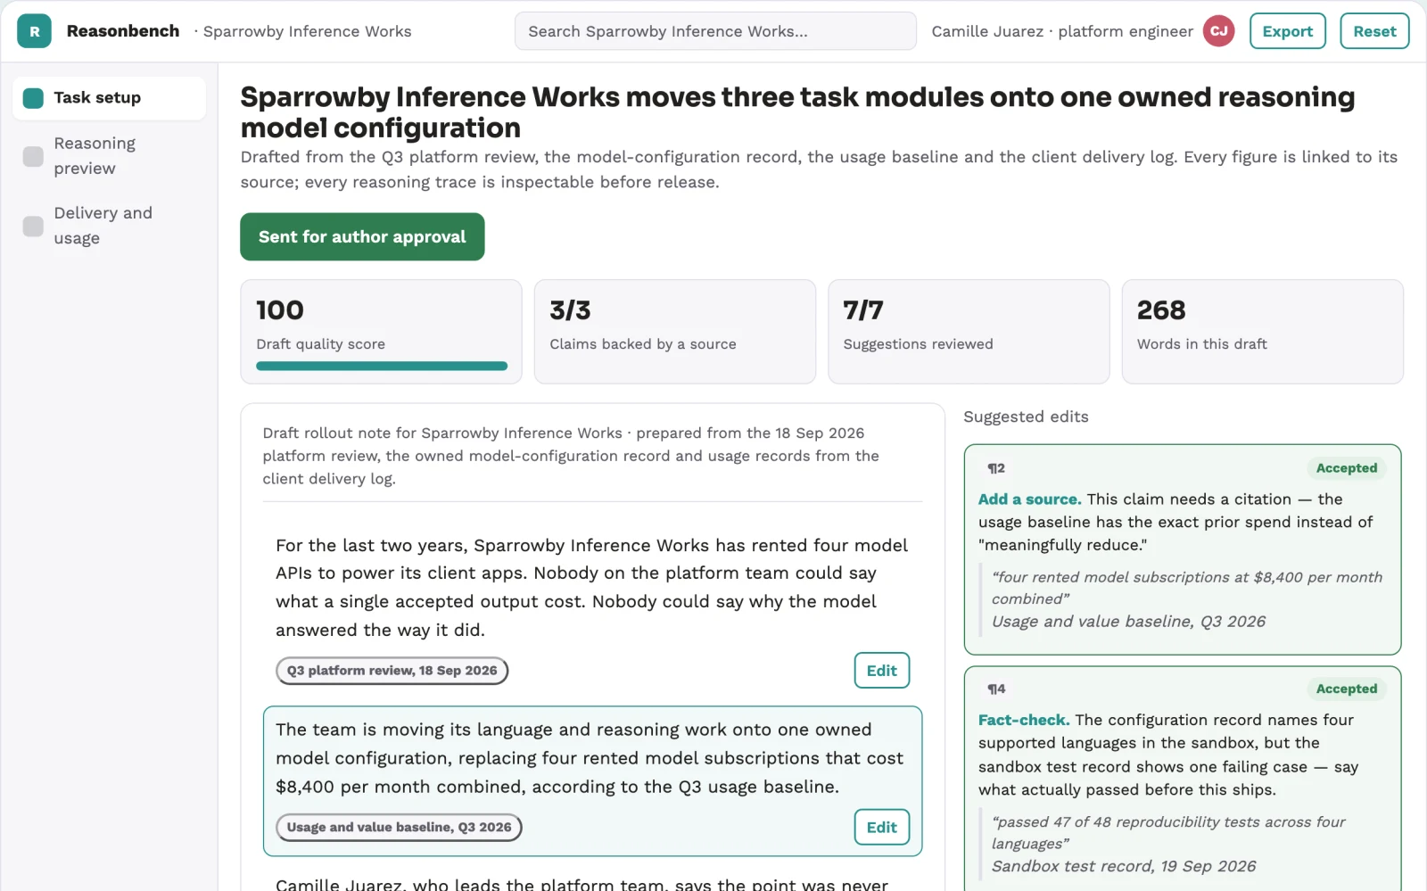Click the Suggested edits heading
The image size is (1427, 891).
coord(1026,417)
